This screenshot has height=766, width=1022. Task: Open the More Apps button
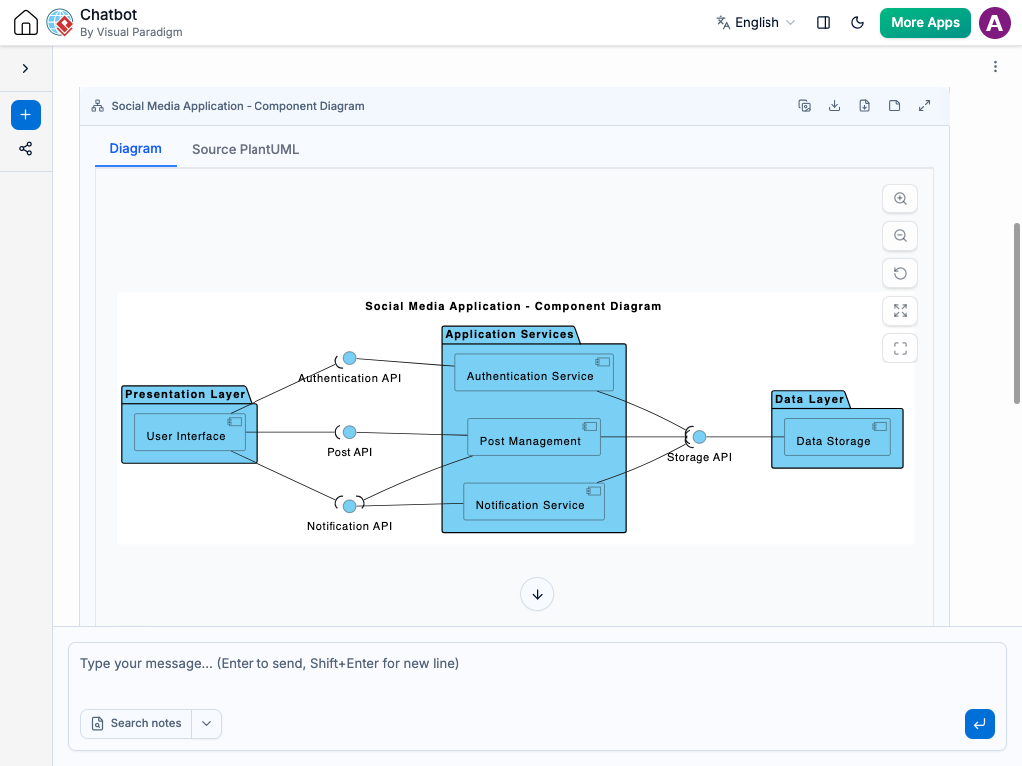click(925, 23)
